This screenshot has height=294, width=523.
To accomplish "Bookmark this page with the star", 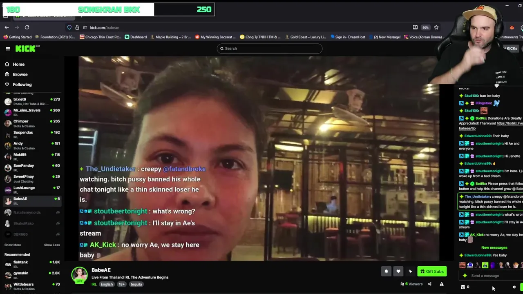I will 436,27.
